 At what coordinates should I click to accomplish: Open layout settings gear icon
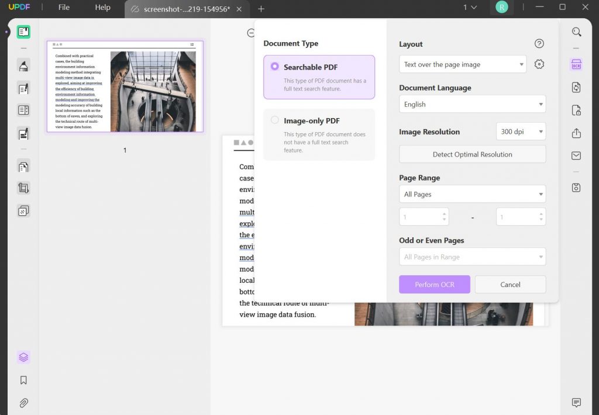pos(539,64)
